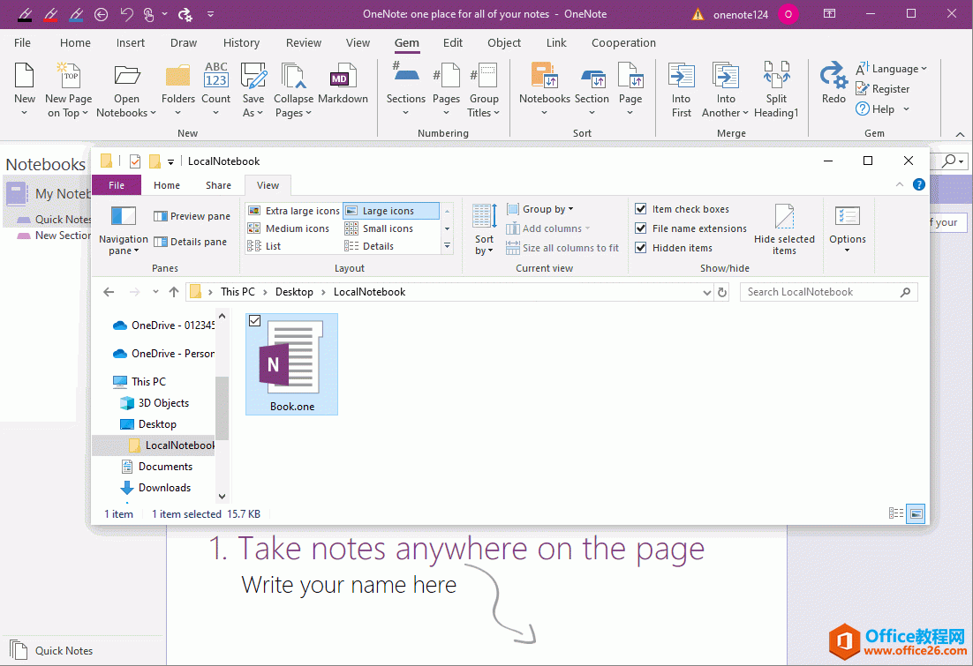This screenshot has height=666, width=973.
Task: Click Size all columns to fit
Action: 562,248
